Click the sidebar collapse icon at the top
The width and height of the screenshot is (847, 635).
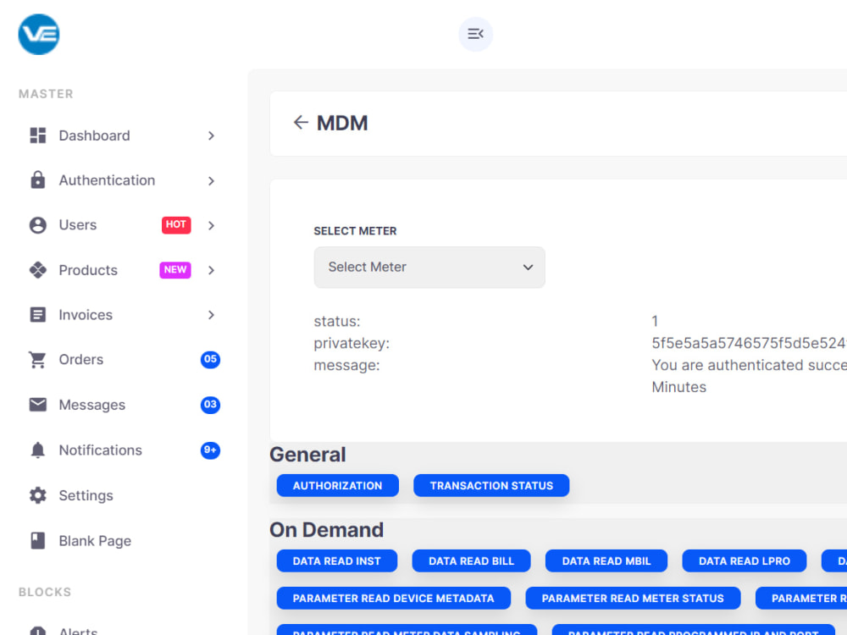[x=475, y=34]
